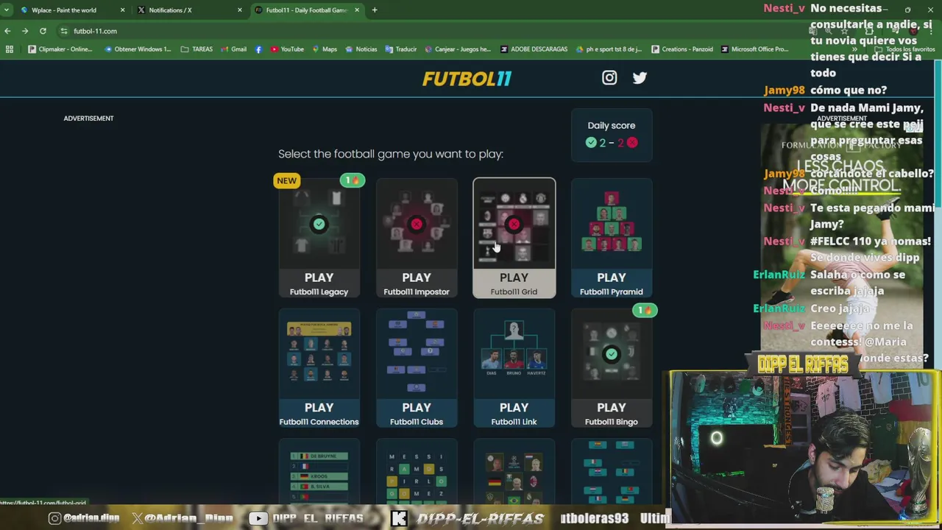Open the ph e sport Drive bookmark

click(x=609, y=49)
